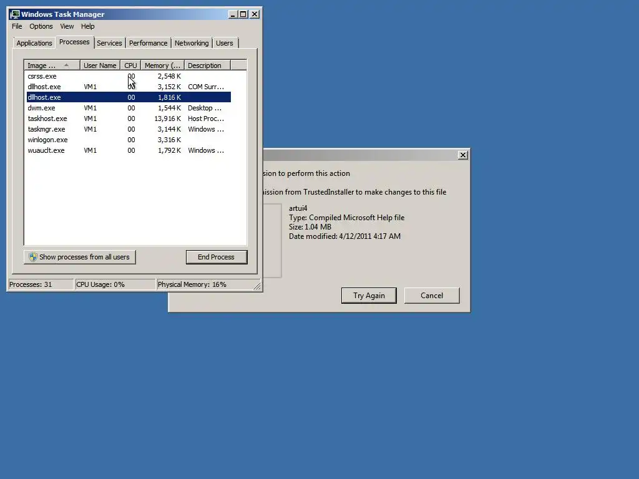The image size is (639, 479).
Task: Click the Desktop ... description cell
Action: tap(205, 108)
